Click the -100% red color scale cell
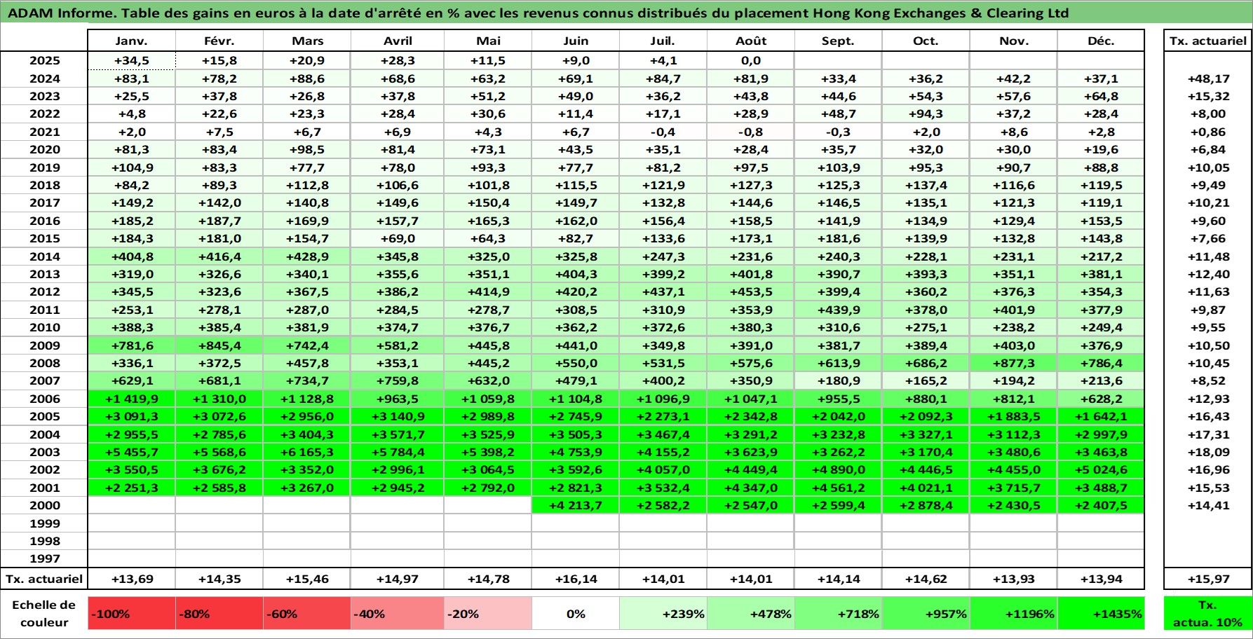 tap(132, 614)
